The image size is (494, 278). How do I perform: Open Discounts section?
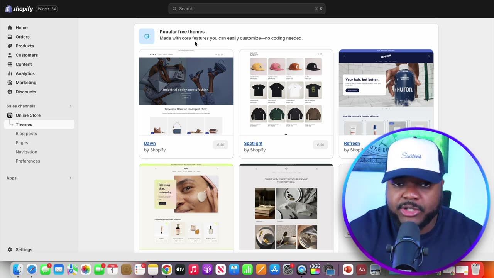25,92
